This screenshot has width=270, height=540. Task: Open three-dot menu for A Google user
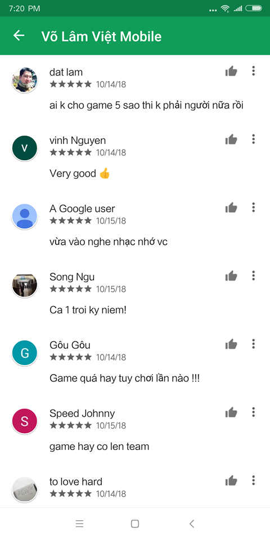click(254, 208)
